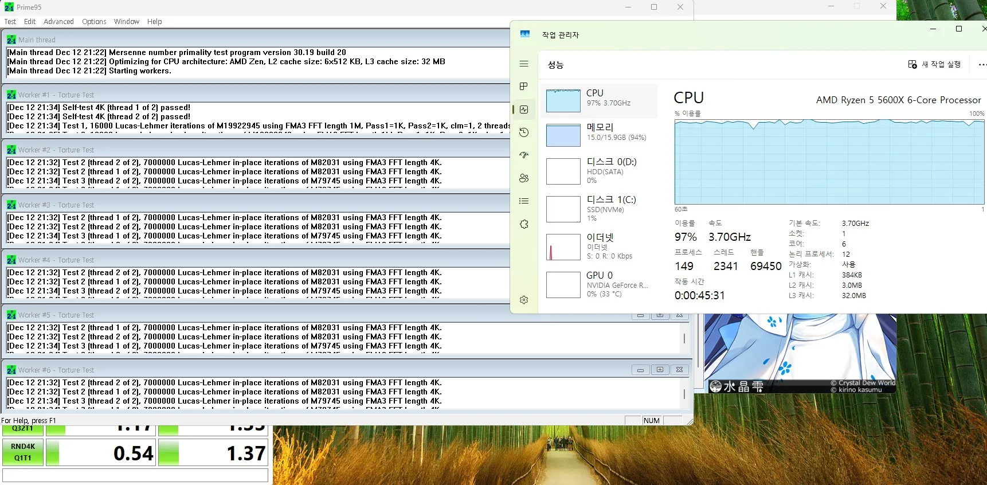Restore the Worker #6 child window
The height and width of the screenshot is (485, 987).
[x=660, y=370]
